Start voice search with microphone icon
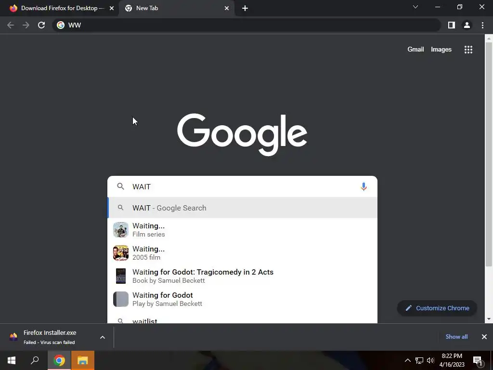The width and height of the screenshot is (493, 370). click(x=363, y=186)
